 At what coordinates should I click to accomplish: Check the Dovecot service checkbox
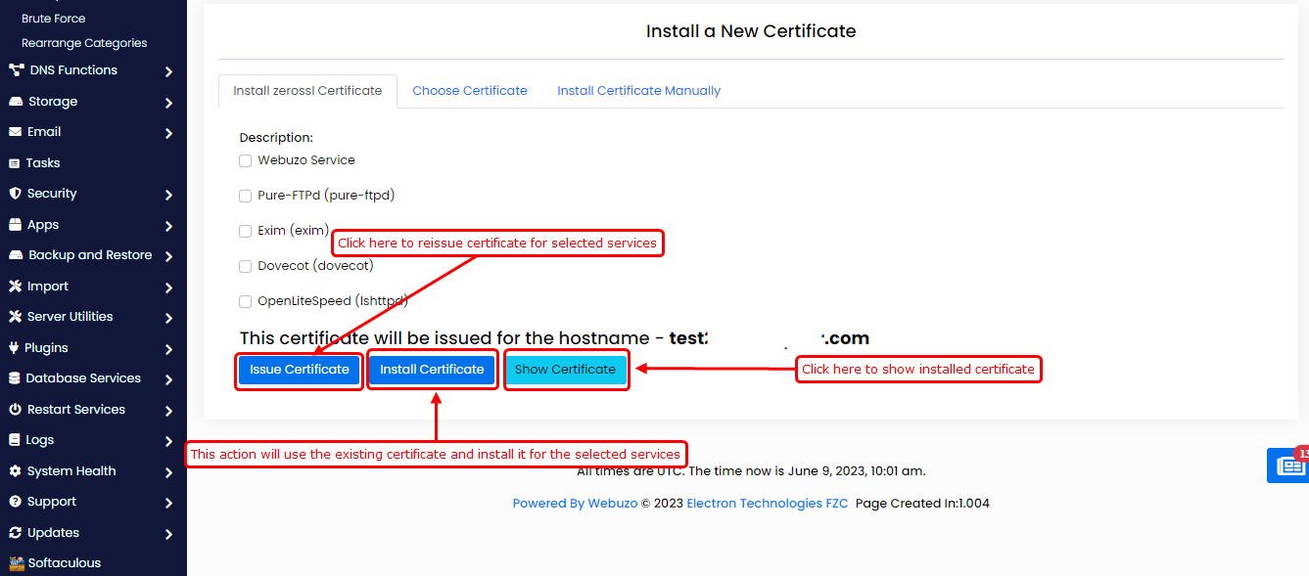[246, 266]
